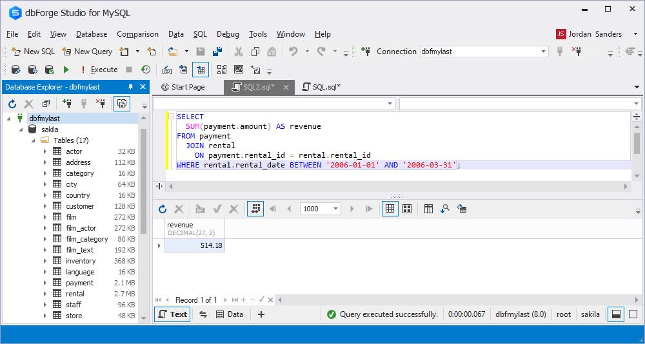Select the 514.18 revenue cell
645x344 pixels.
pos(195,245)
